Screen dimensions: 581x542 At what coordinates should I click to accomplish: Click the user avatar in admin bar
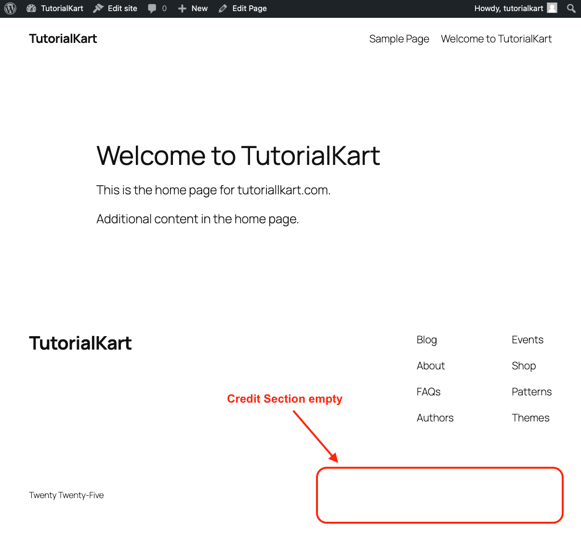(x=552, y=8)
